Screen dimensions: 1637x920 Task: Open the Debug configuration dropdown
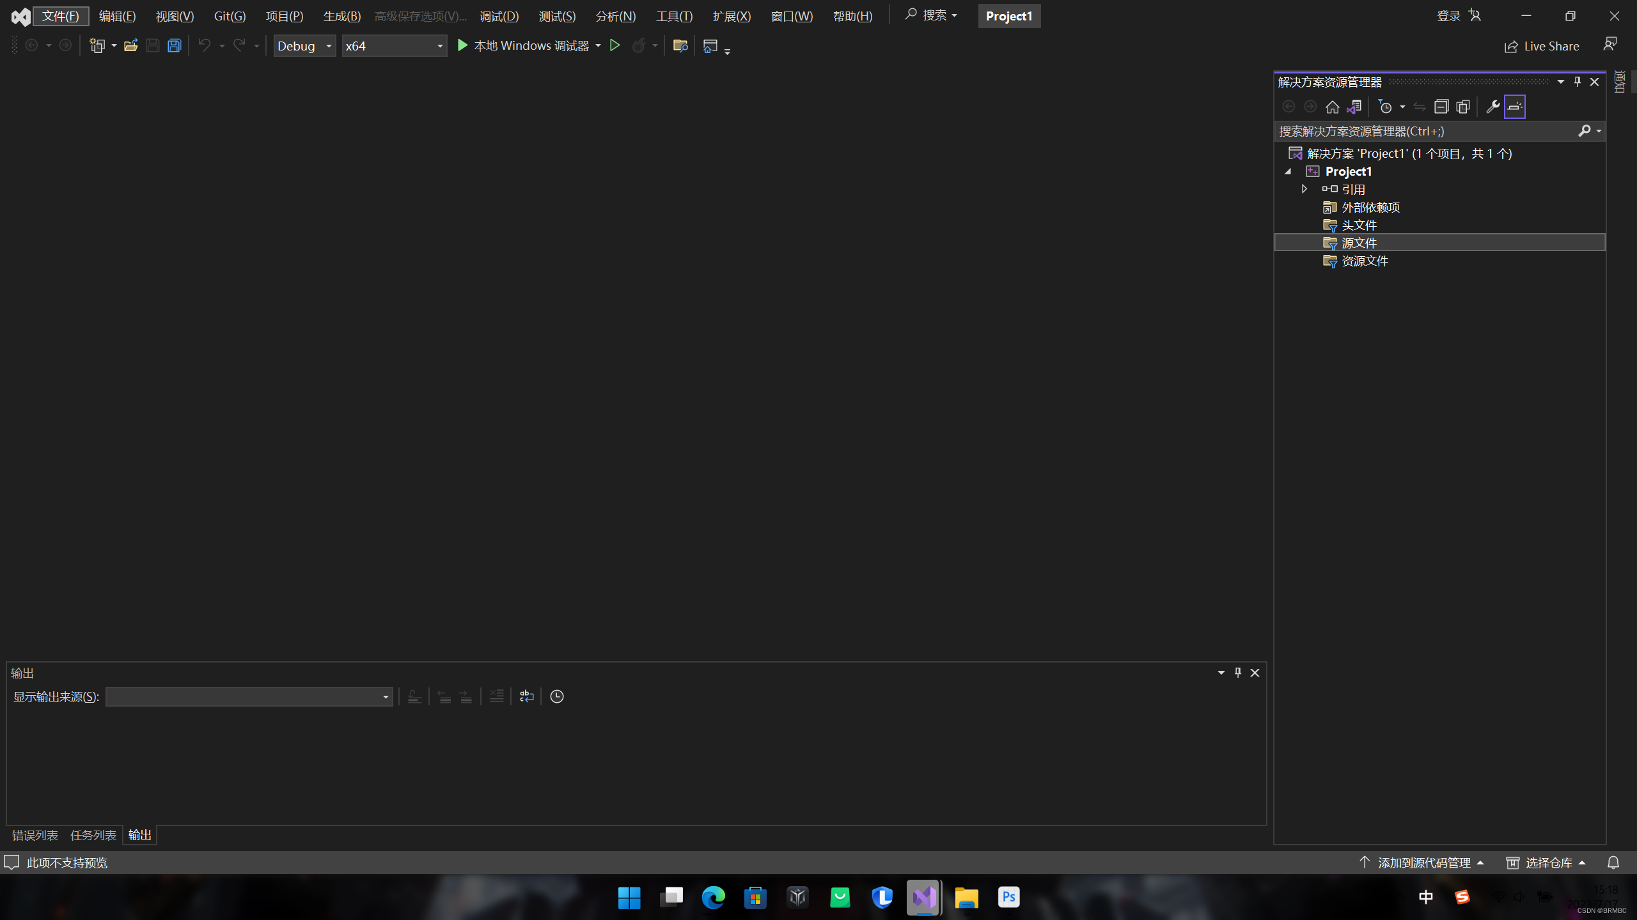[304, 46]
